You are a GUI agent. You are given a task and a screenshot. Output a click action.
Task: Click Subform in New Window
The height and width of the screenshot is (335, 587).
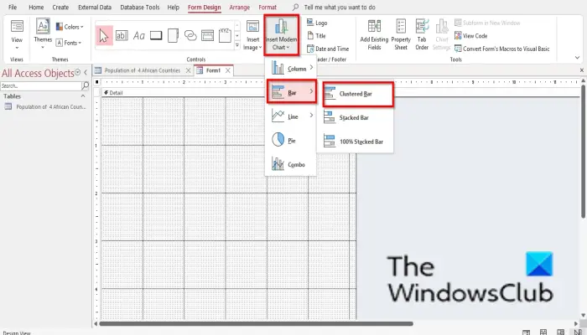(487, 23)
